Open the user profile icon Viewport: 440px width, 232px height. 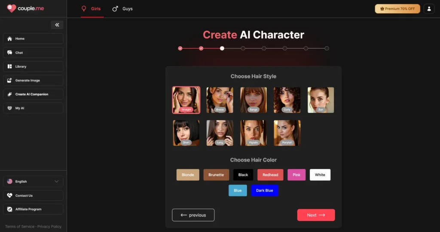[x=429, y=9]
